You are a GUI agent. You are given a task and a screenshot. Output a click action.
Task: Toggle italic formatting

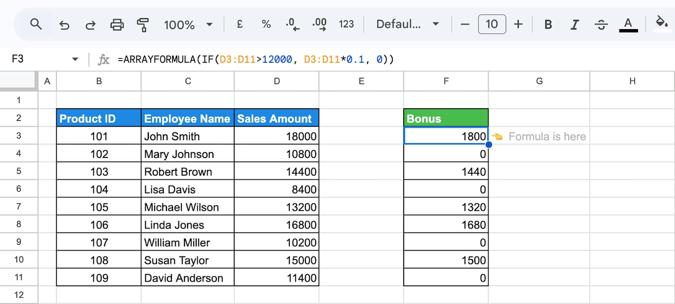point(574,24)
